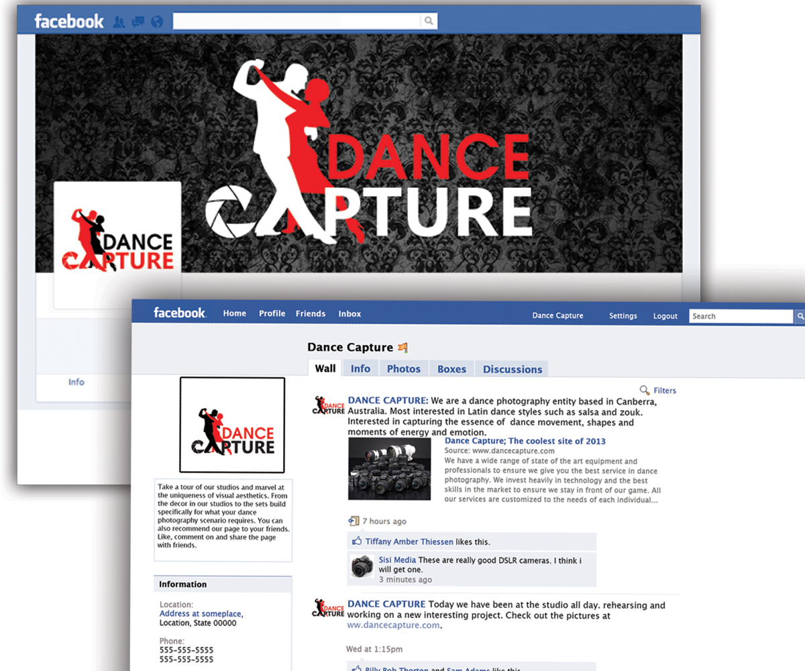Click the thumbs-up icon on Tiffany's like
This screenshot has width=805, height=671.
click(358, 541)
